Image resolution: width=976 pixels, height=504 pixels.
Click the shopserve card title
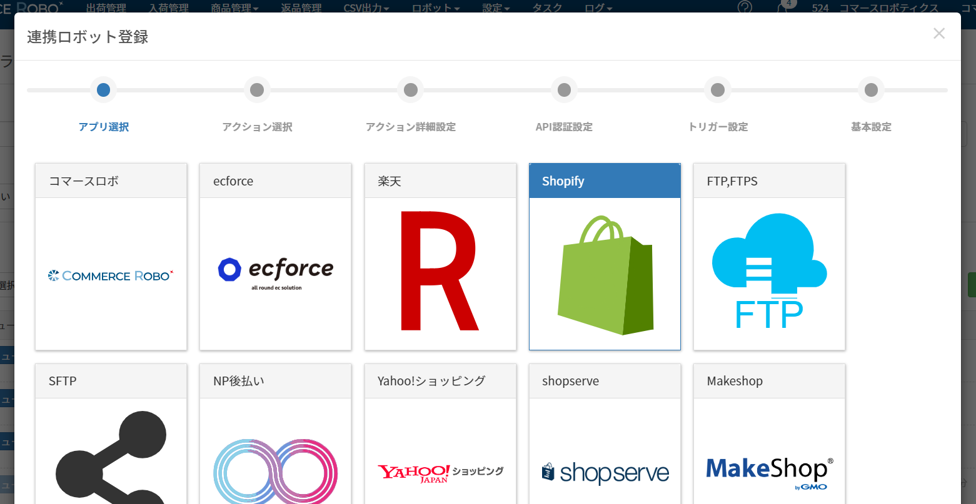pyautogui.click(x=570, y=381)
